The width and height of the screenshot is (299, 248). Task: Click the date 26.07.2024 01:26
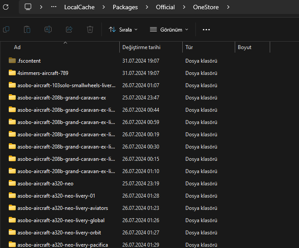click(141, 220)
